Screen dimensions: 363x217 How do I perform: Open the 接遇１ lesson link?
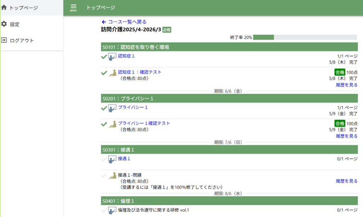pos(124,159)
